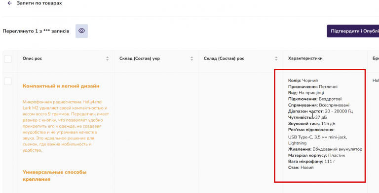Click the Колір: Чорний characteristic
The image size is (379, 193).
(x=303, y=81)
